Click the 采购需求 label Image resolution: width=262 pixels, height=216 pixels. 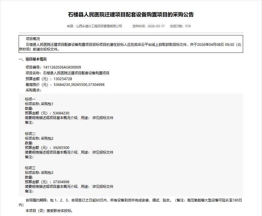coord(33,90)
